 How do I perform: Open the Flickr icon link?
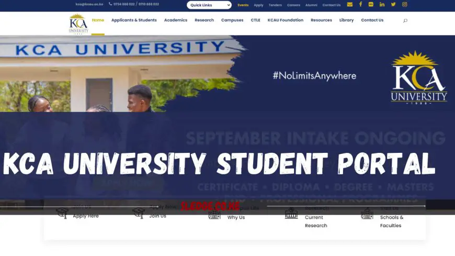(371, 4)
